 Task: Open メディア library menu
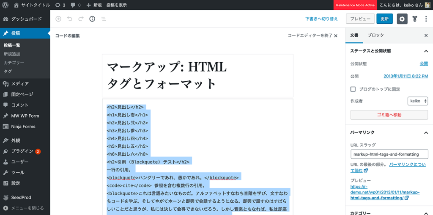[x=25, y=84]
